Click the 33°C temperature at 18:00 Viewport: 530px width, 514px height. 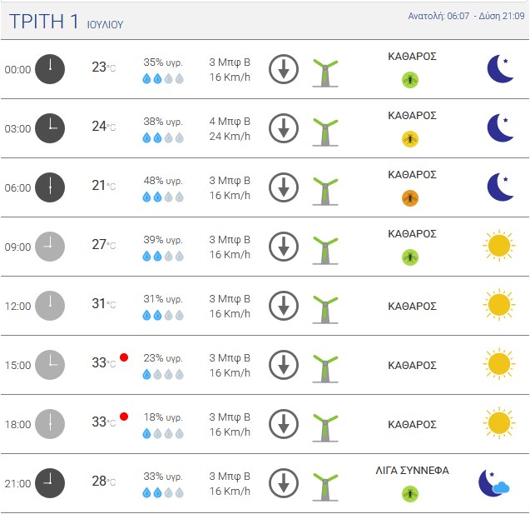(x=104, y=422)
